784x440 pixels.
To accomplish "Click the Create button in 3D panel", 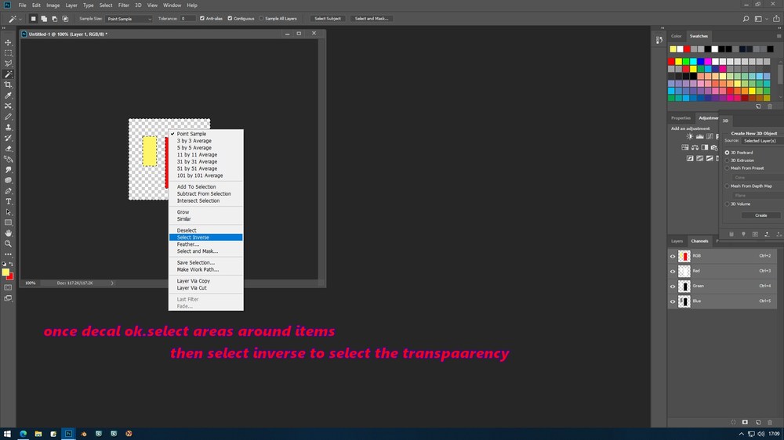I will [761, 215].
